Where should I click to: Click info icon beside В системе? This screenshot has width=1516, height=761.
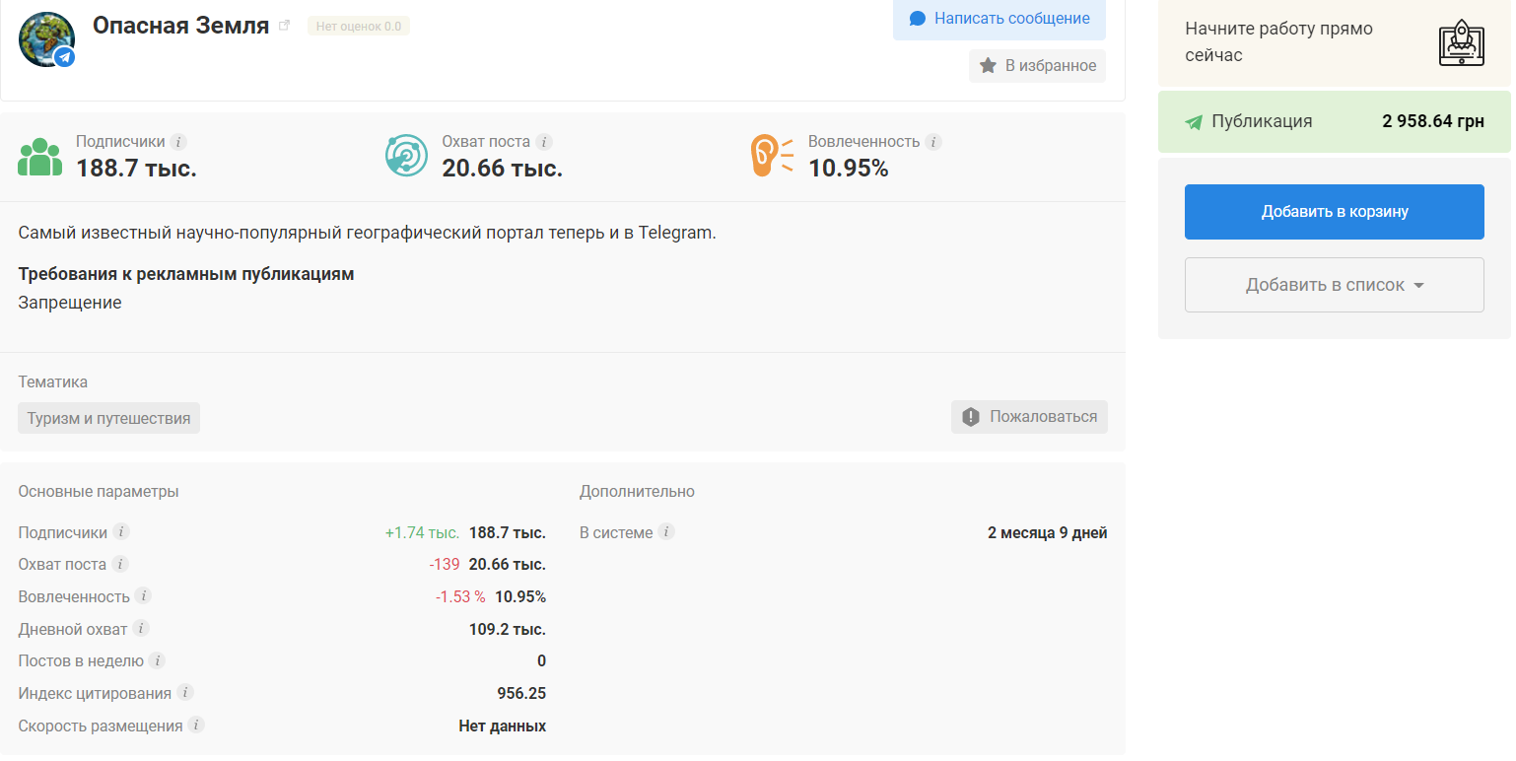coord(666,532)
